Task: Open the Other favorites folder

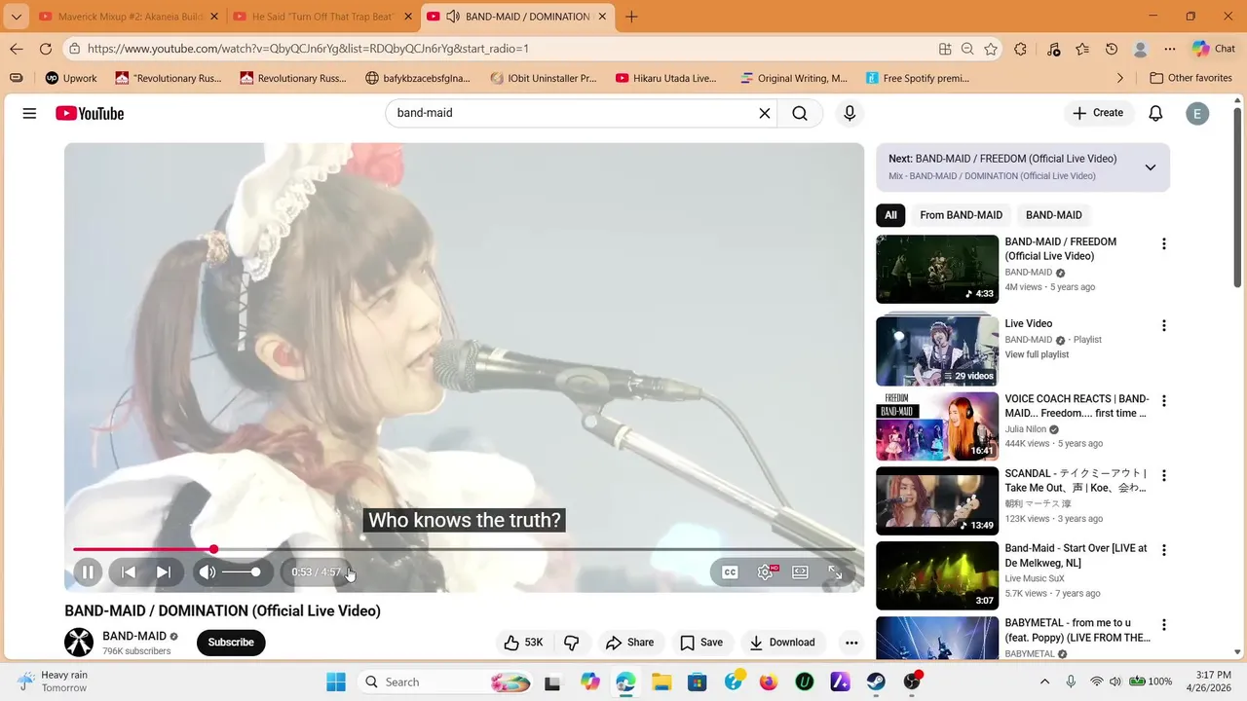Action: [x=1190, y=78]
